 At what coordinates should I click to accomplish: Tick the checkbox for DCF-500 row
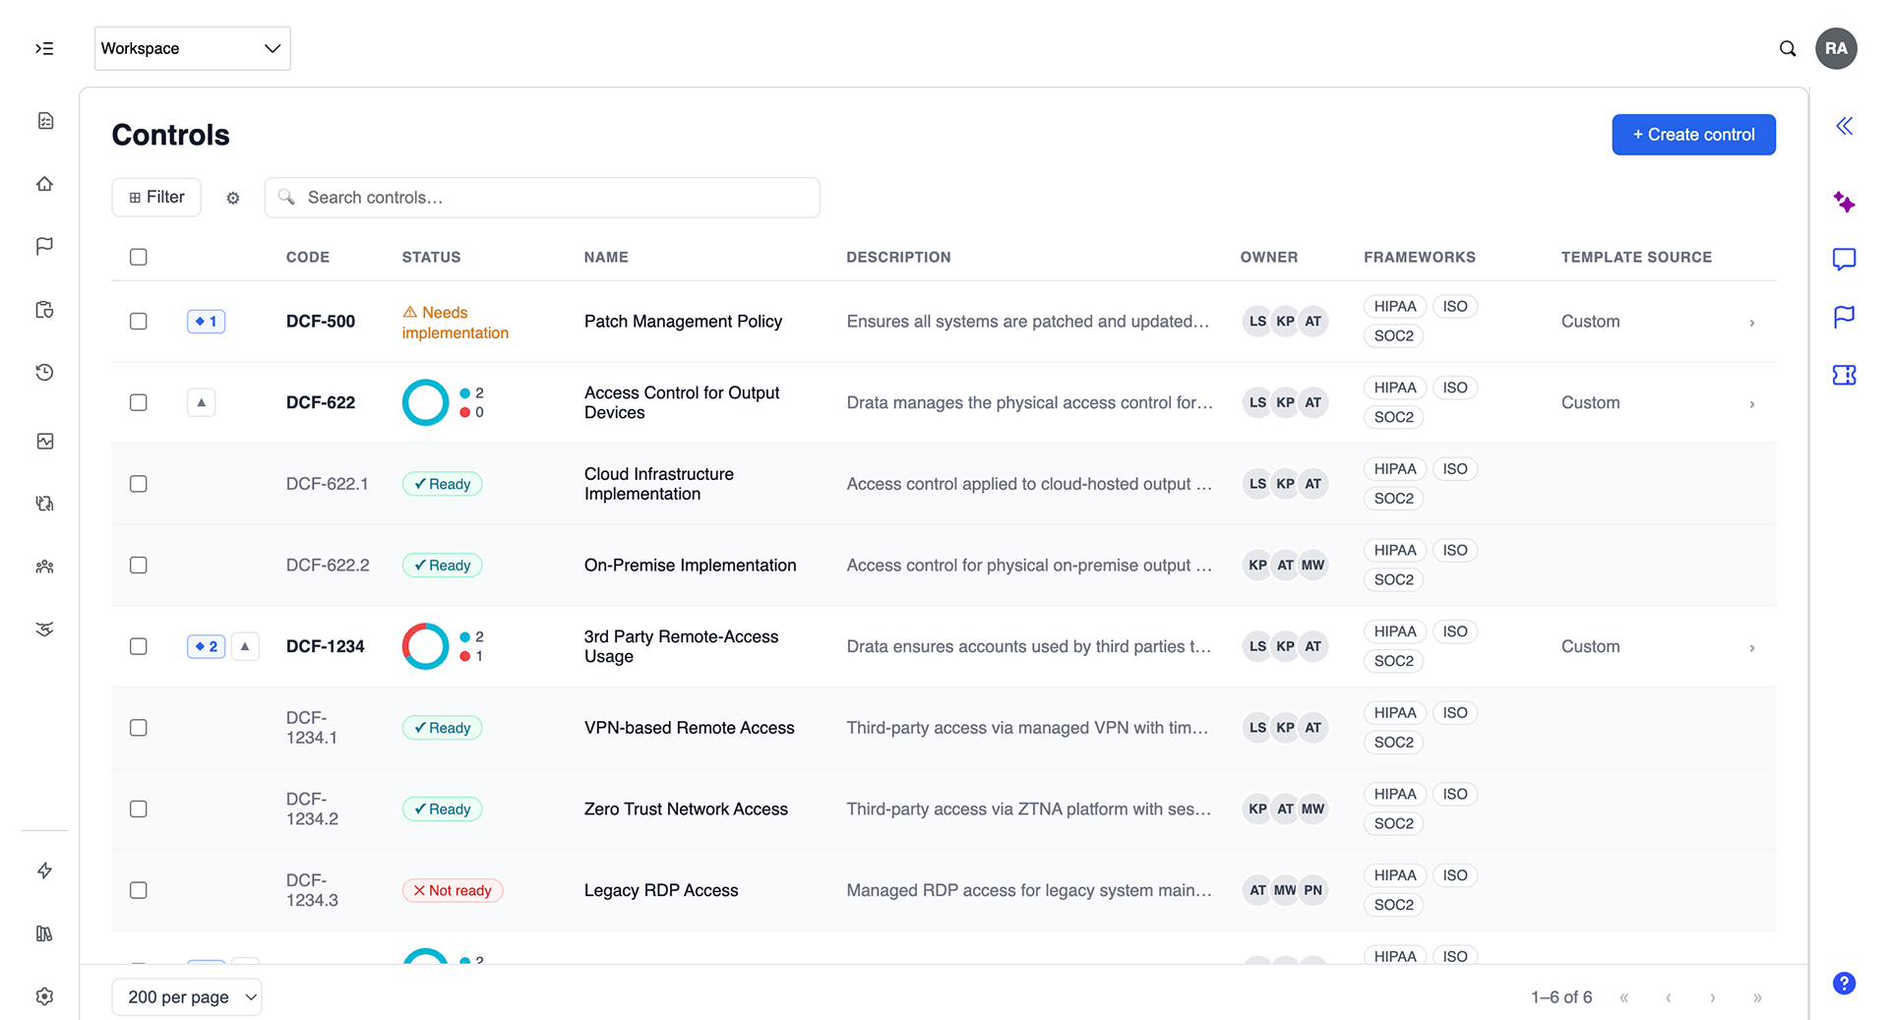[x=139, y=322]
